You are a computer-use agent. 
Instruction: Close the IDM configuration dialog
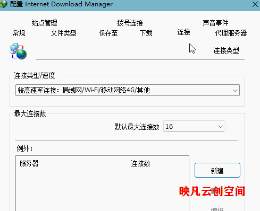pos(255,4)
